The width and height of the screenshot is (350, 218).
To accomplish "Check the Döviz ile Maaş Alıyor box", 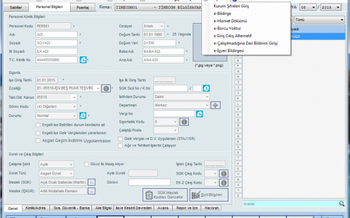I will pyautogui.click(x=87, y=164).
